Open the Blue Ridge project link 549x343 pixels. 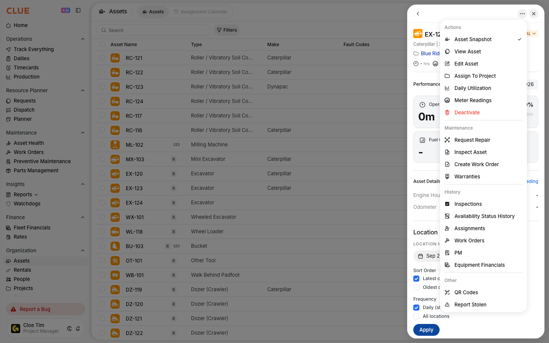[430, 53]
